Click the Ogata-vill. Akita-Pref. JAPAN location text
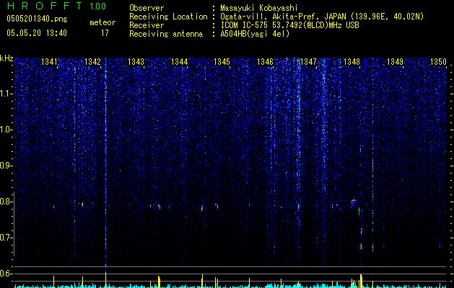The height and width of the screenshot is (288, 454). point(322,17)
